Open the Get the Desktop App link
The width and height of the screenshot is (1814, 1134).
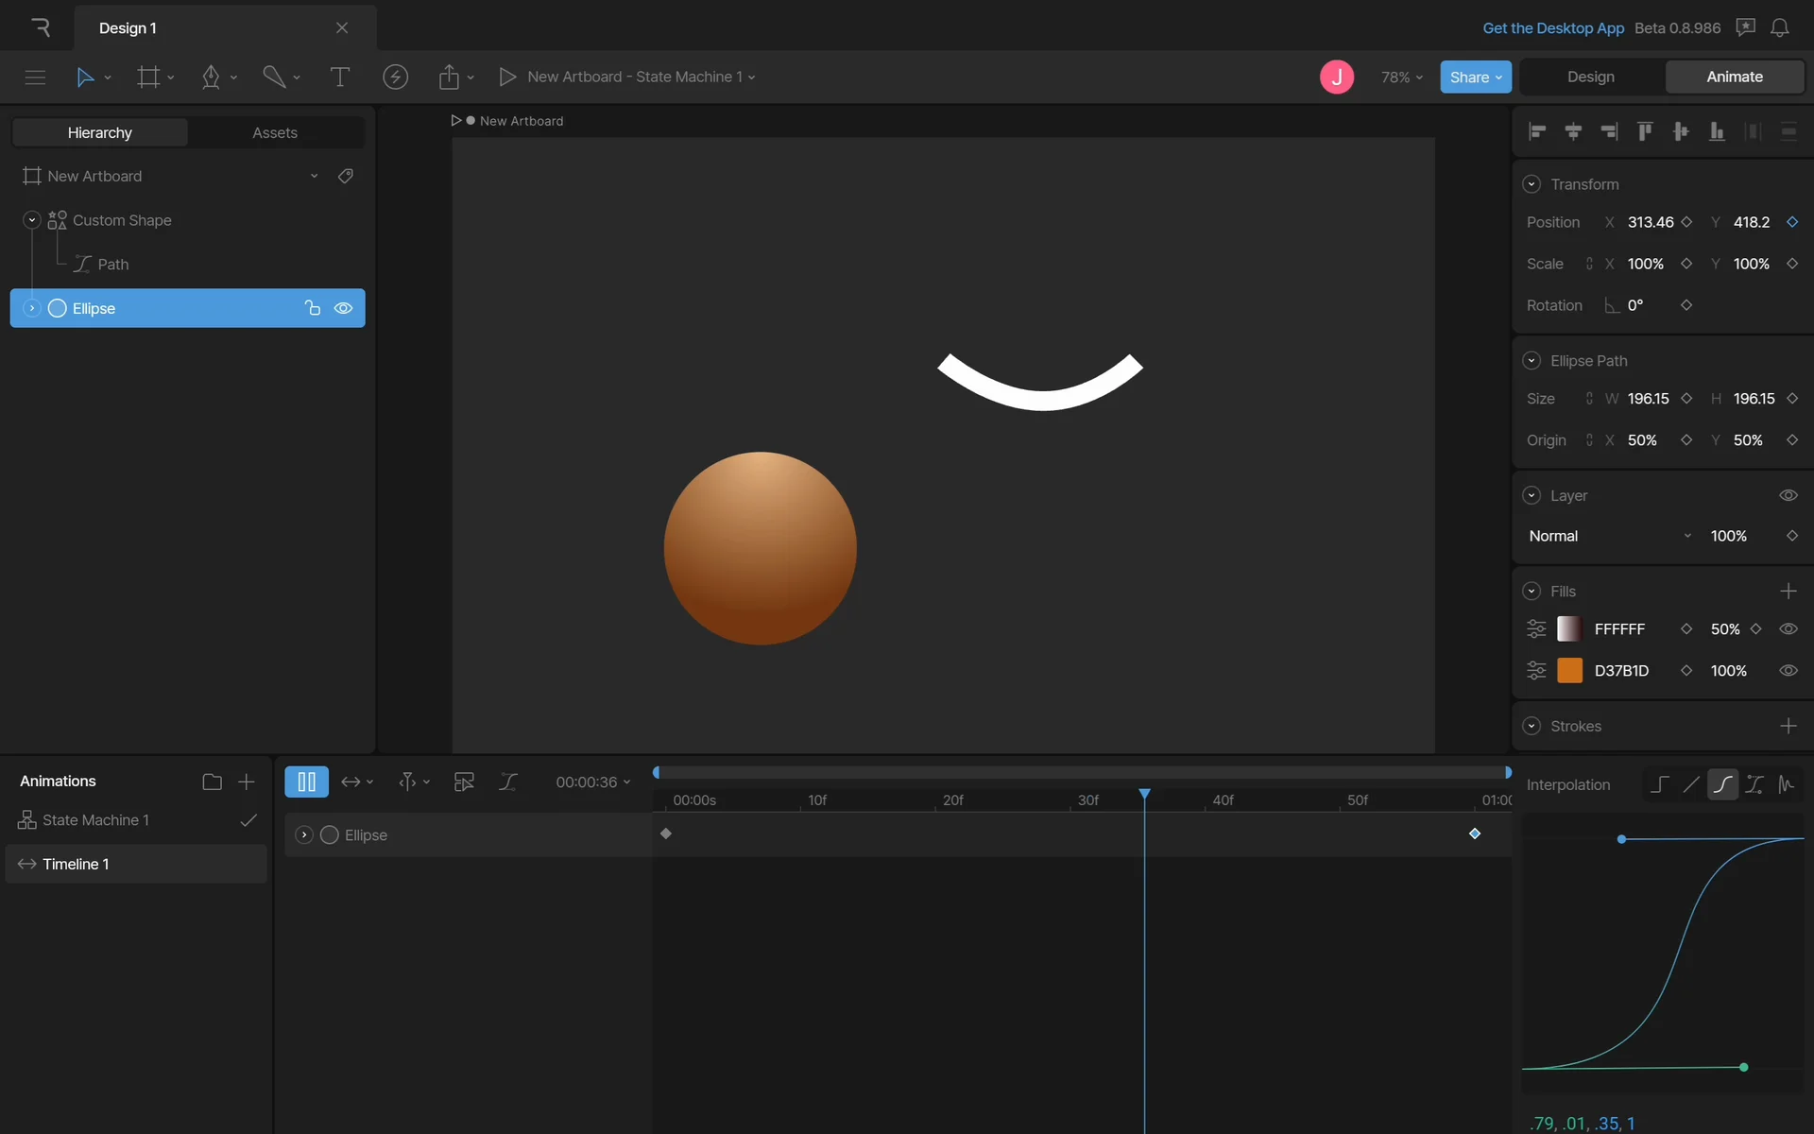pos(1552,28)
